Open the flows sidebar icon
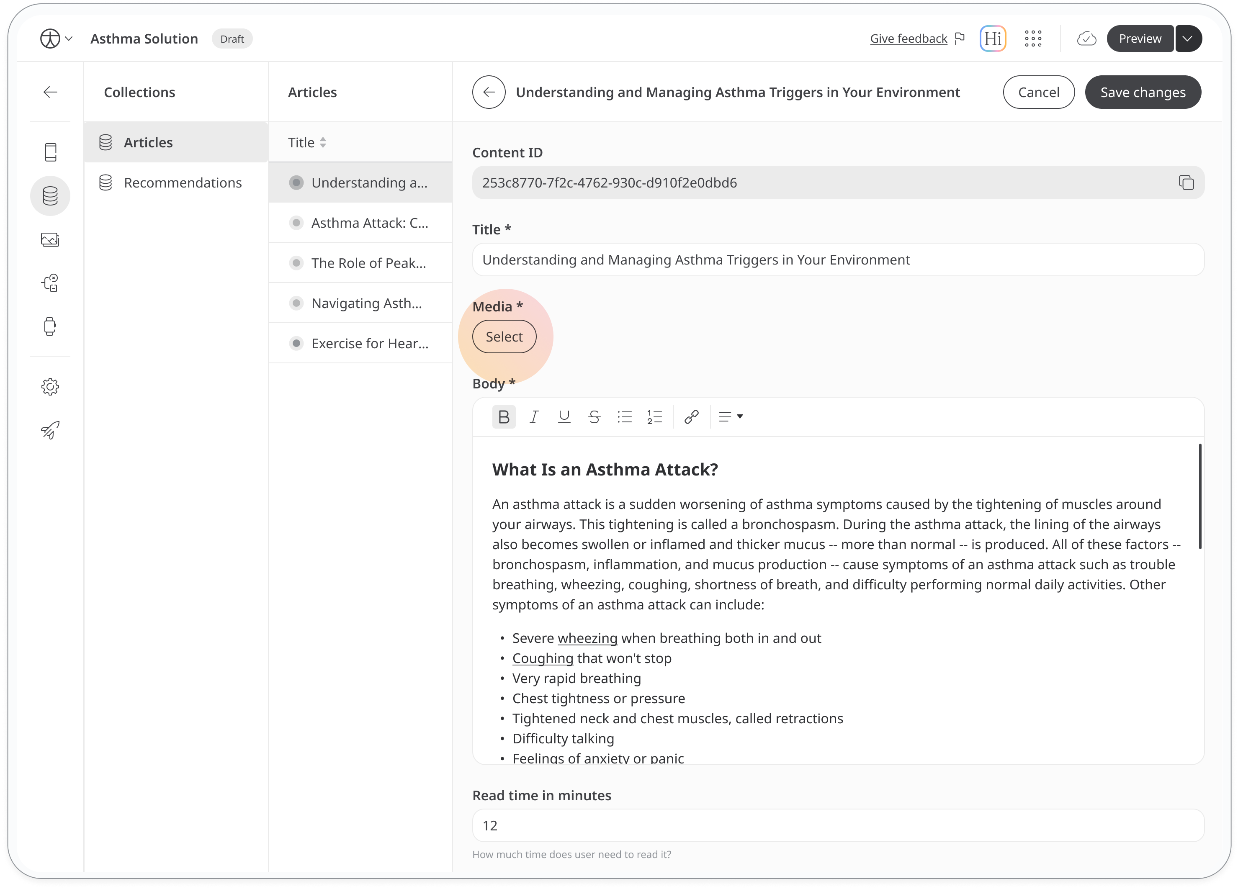This screenshot has height=889, width=1238. (x=50, y=283)
